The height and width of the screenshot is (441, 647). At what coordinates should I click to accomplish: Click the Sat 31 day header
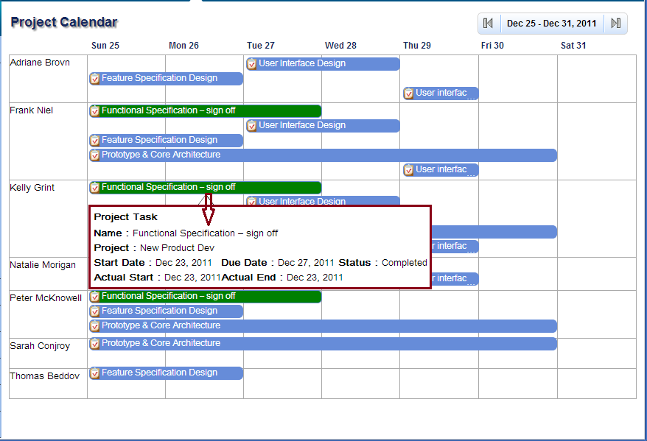pos(573,46)
